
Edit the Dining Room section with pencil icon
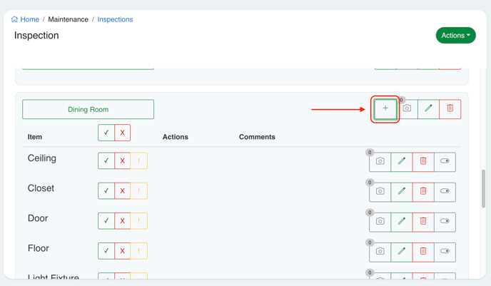coord(428,109)
